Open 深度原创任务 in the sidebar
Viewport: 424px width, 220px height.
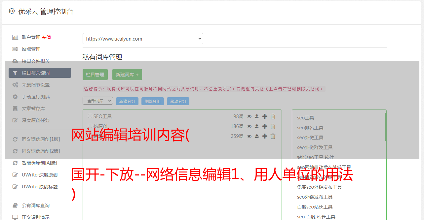pos(36,120)
